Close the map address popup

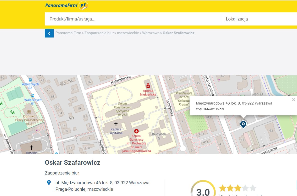point(293,99)
